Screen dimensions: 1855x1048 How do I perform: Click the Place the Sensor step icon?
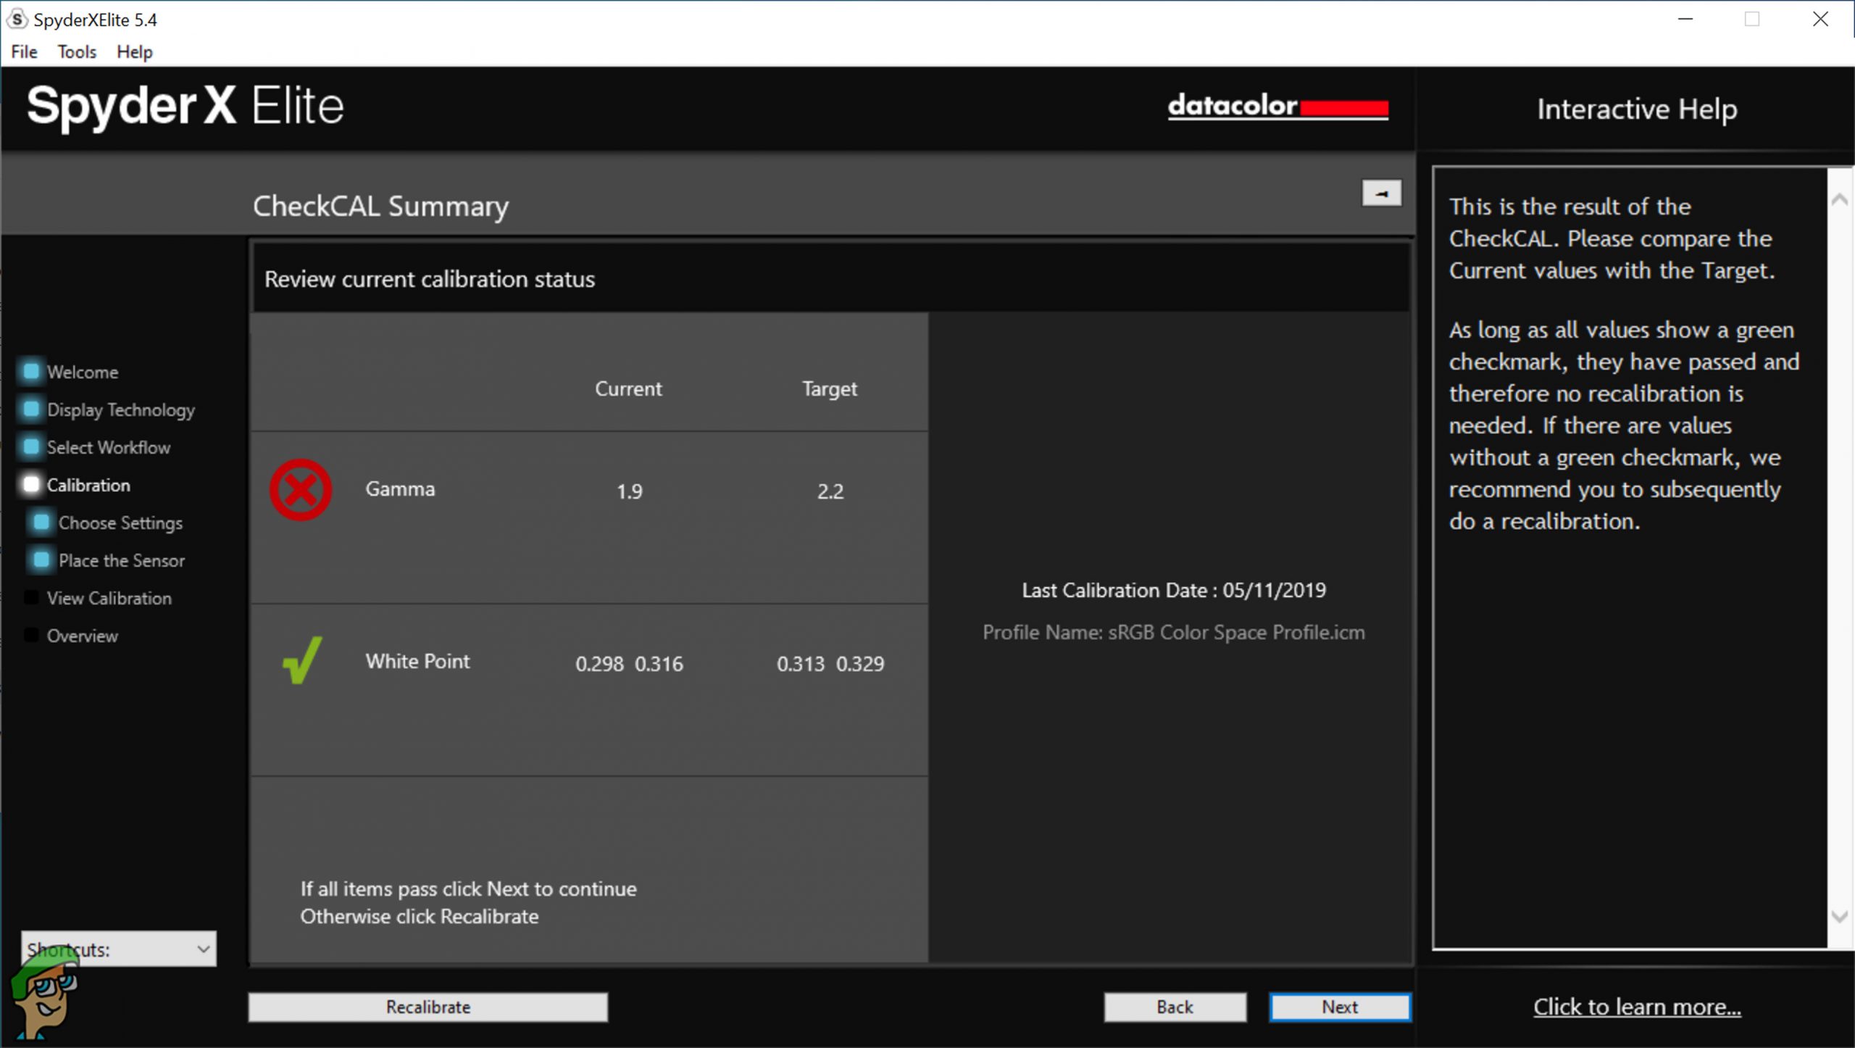(41, 560)
